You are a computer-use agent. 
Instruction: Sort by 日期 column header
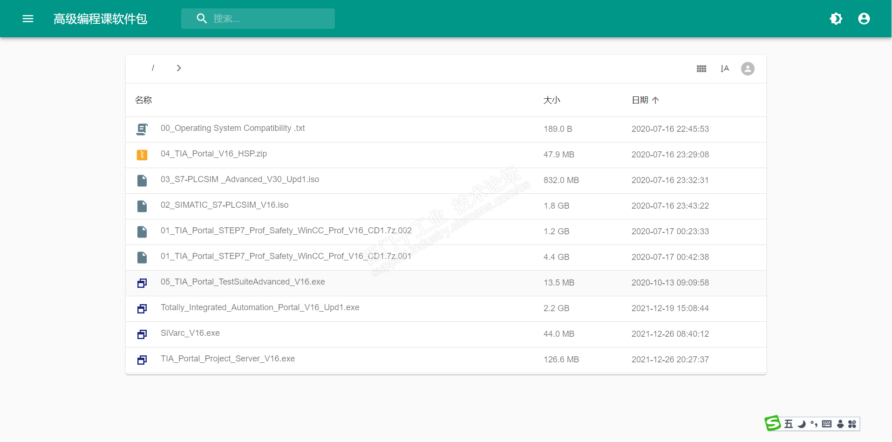pyautogui.click(x=640, y=100)
